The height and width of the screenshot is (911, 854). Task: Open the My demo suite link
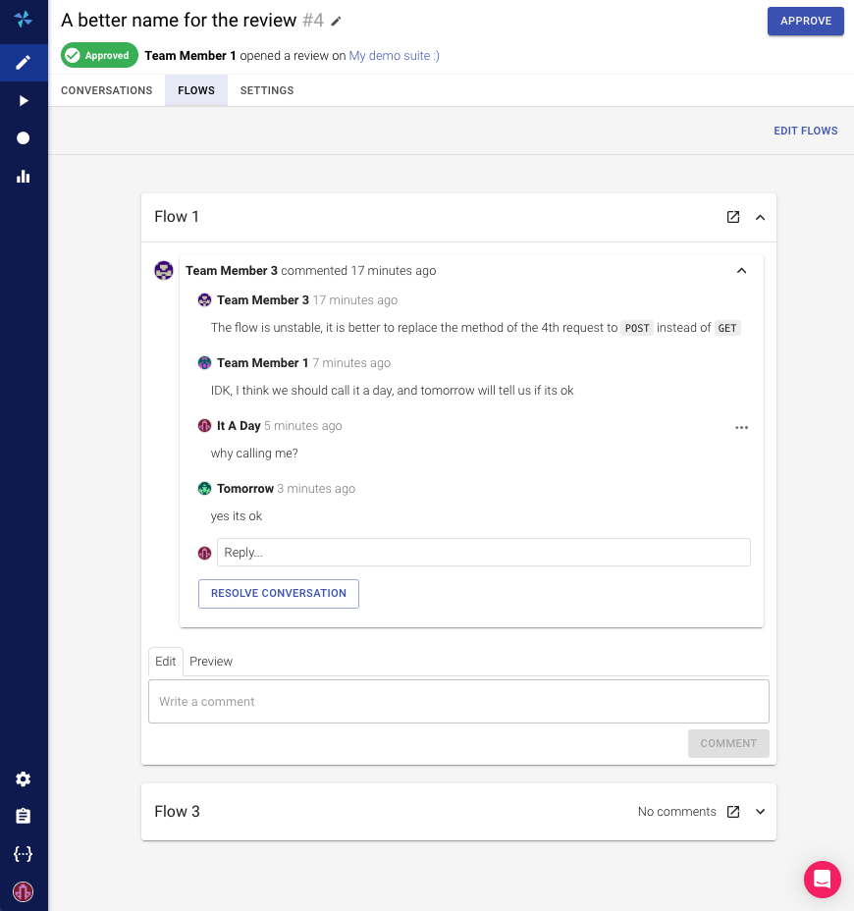tap(394, 56)
